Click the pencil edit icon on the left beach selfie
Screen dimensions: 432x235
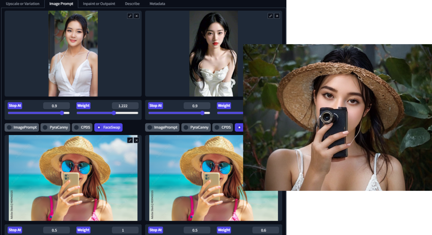(130, 140)
